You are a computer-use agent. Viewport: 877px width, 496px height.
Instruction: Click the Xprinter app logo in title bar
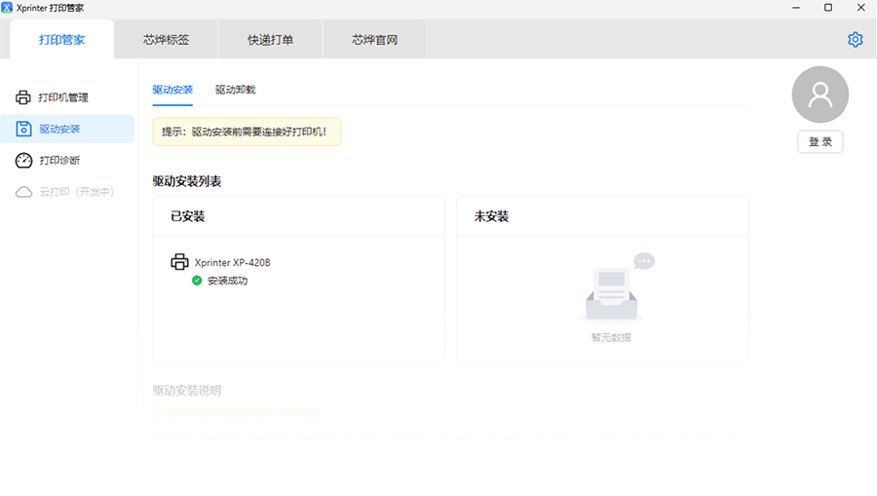tap(8, 8)
